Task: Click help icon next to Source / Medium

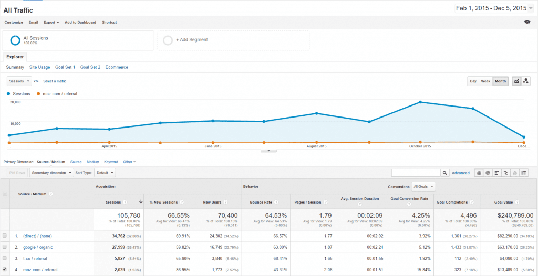Action: (x=51, y=194)
